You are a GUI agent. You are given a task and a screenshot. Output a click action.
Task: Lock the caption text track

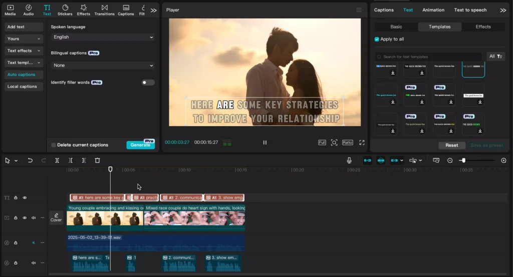click(16, 197)
